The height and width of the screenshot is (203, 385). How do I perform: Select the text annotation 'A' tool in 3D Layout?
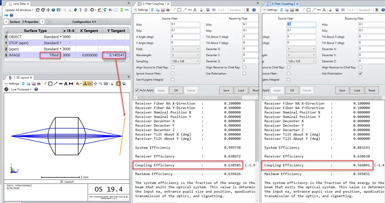[x=66, y=84]
